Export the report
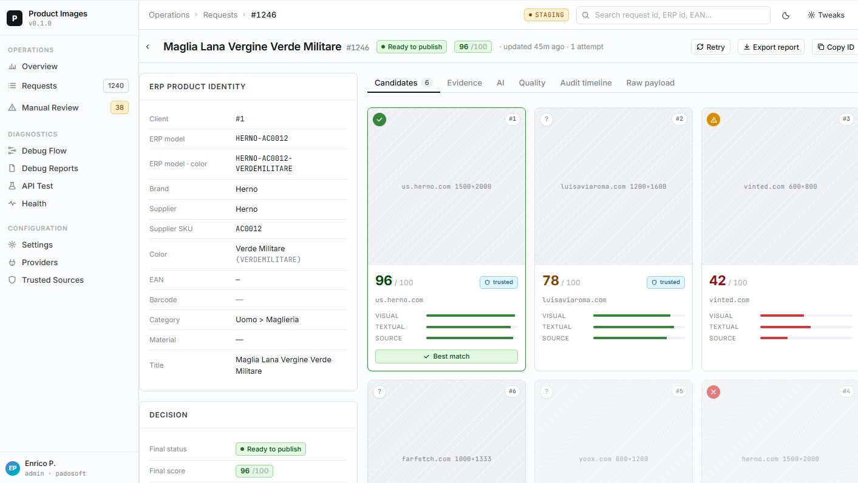Screen dimensions: 858x483 [771, 47]
